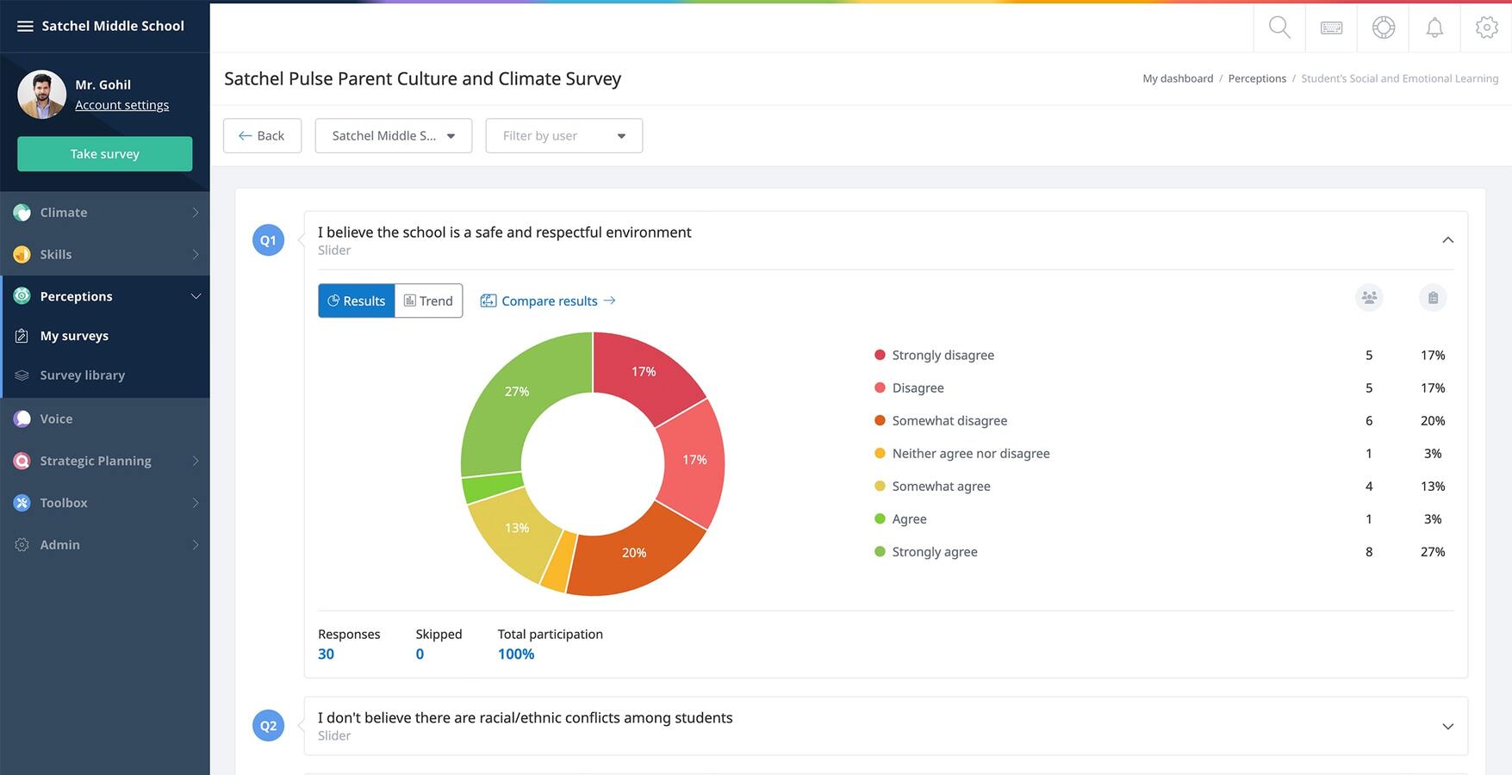Go to My dashboard breadcrumb
The width and height of the screenshot is (1512, 775).
1178,78
